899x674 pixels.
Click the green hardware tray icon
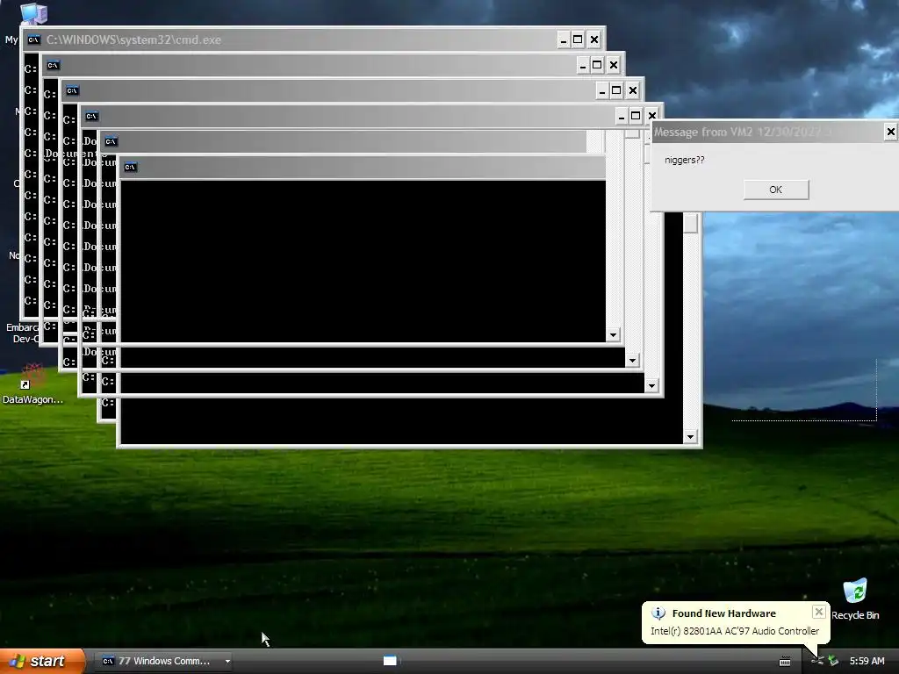click(x=833, y=661)
